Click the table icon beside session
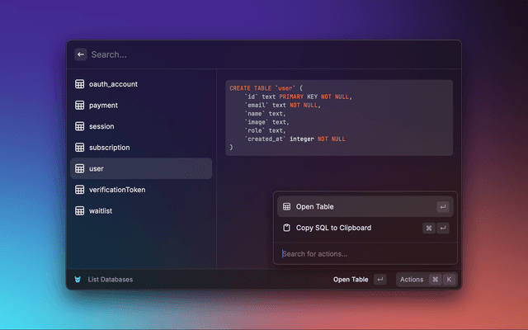Image resolution: width=528 pixels, height=330 pixels. click(80, 126)
